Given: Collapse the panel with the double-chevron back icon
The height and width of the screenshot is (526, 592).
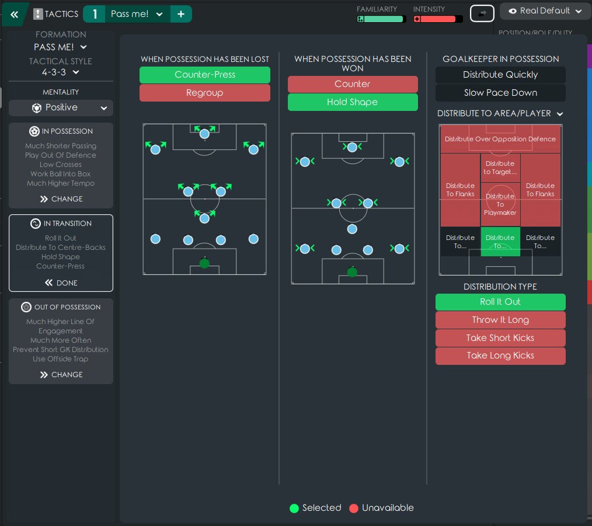Looking at the screenshot, I should [15, 15].
